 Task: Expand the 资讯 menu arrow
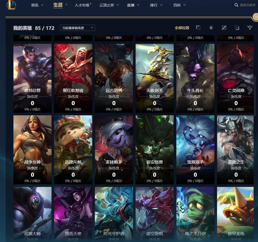click(42, 5)
